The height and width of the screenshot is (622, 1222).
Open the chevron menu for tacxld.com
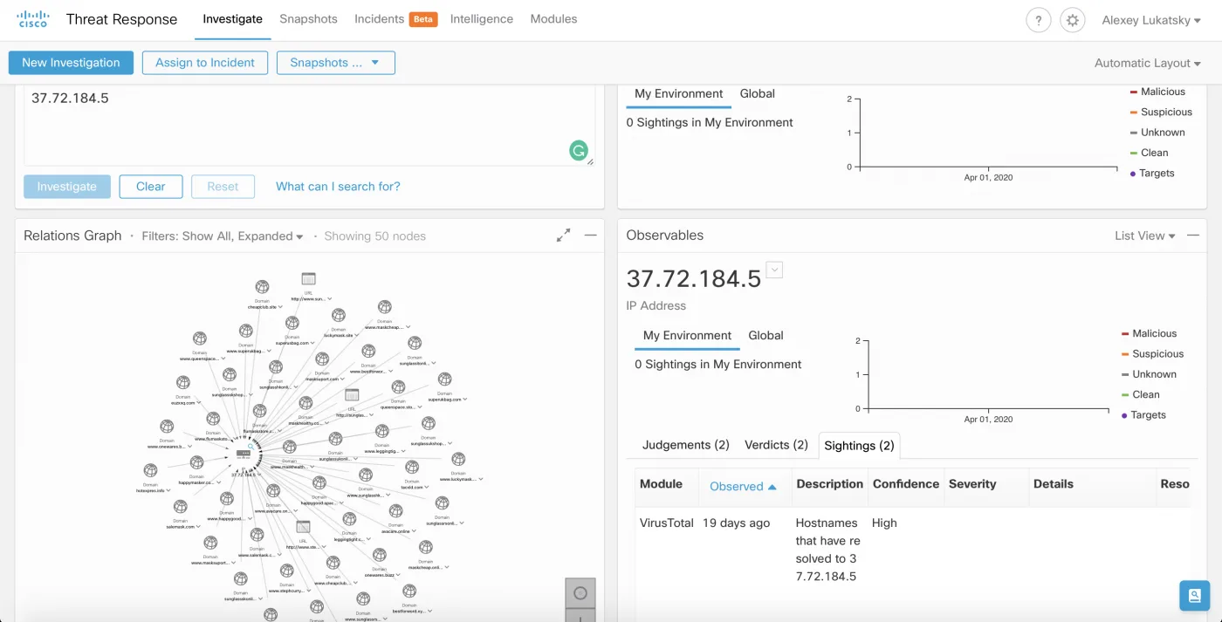coord(427,488)
